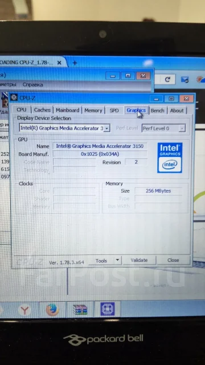
Task: Switch to the Memory tab
Action: pos(93,110)
